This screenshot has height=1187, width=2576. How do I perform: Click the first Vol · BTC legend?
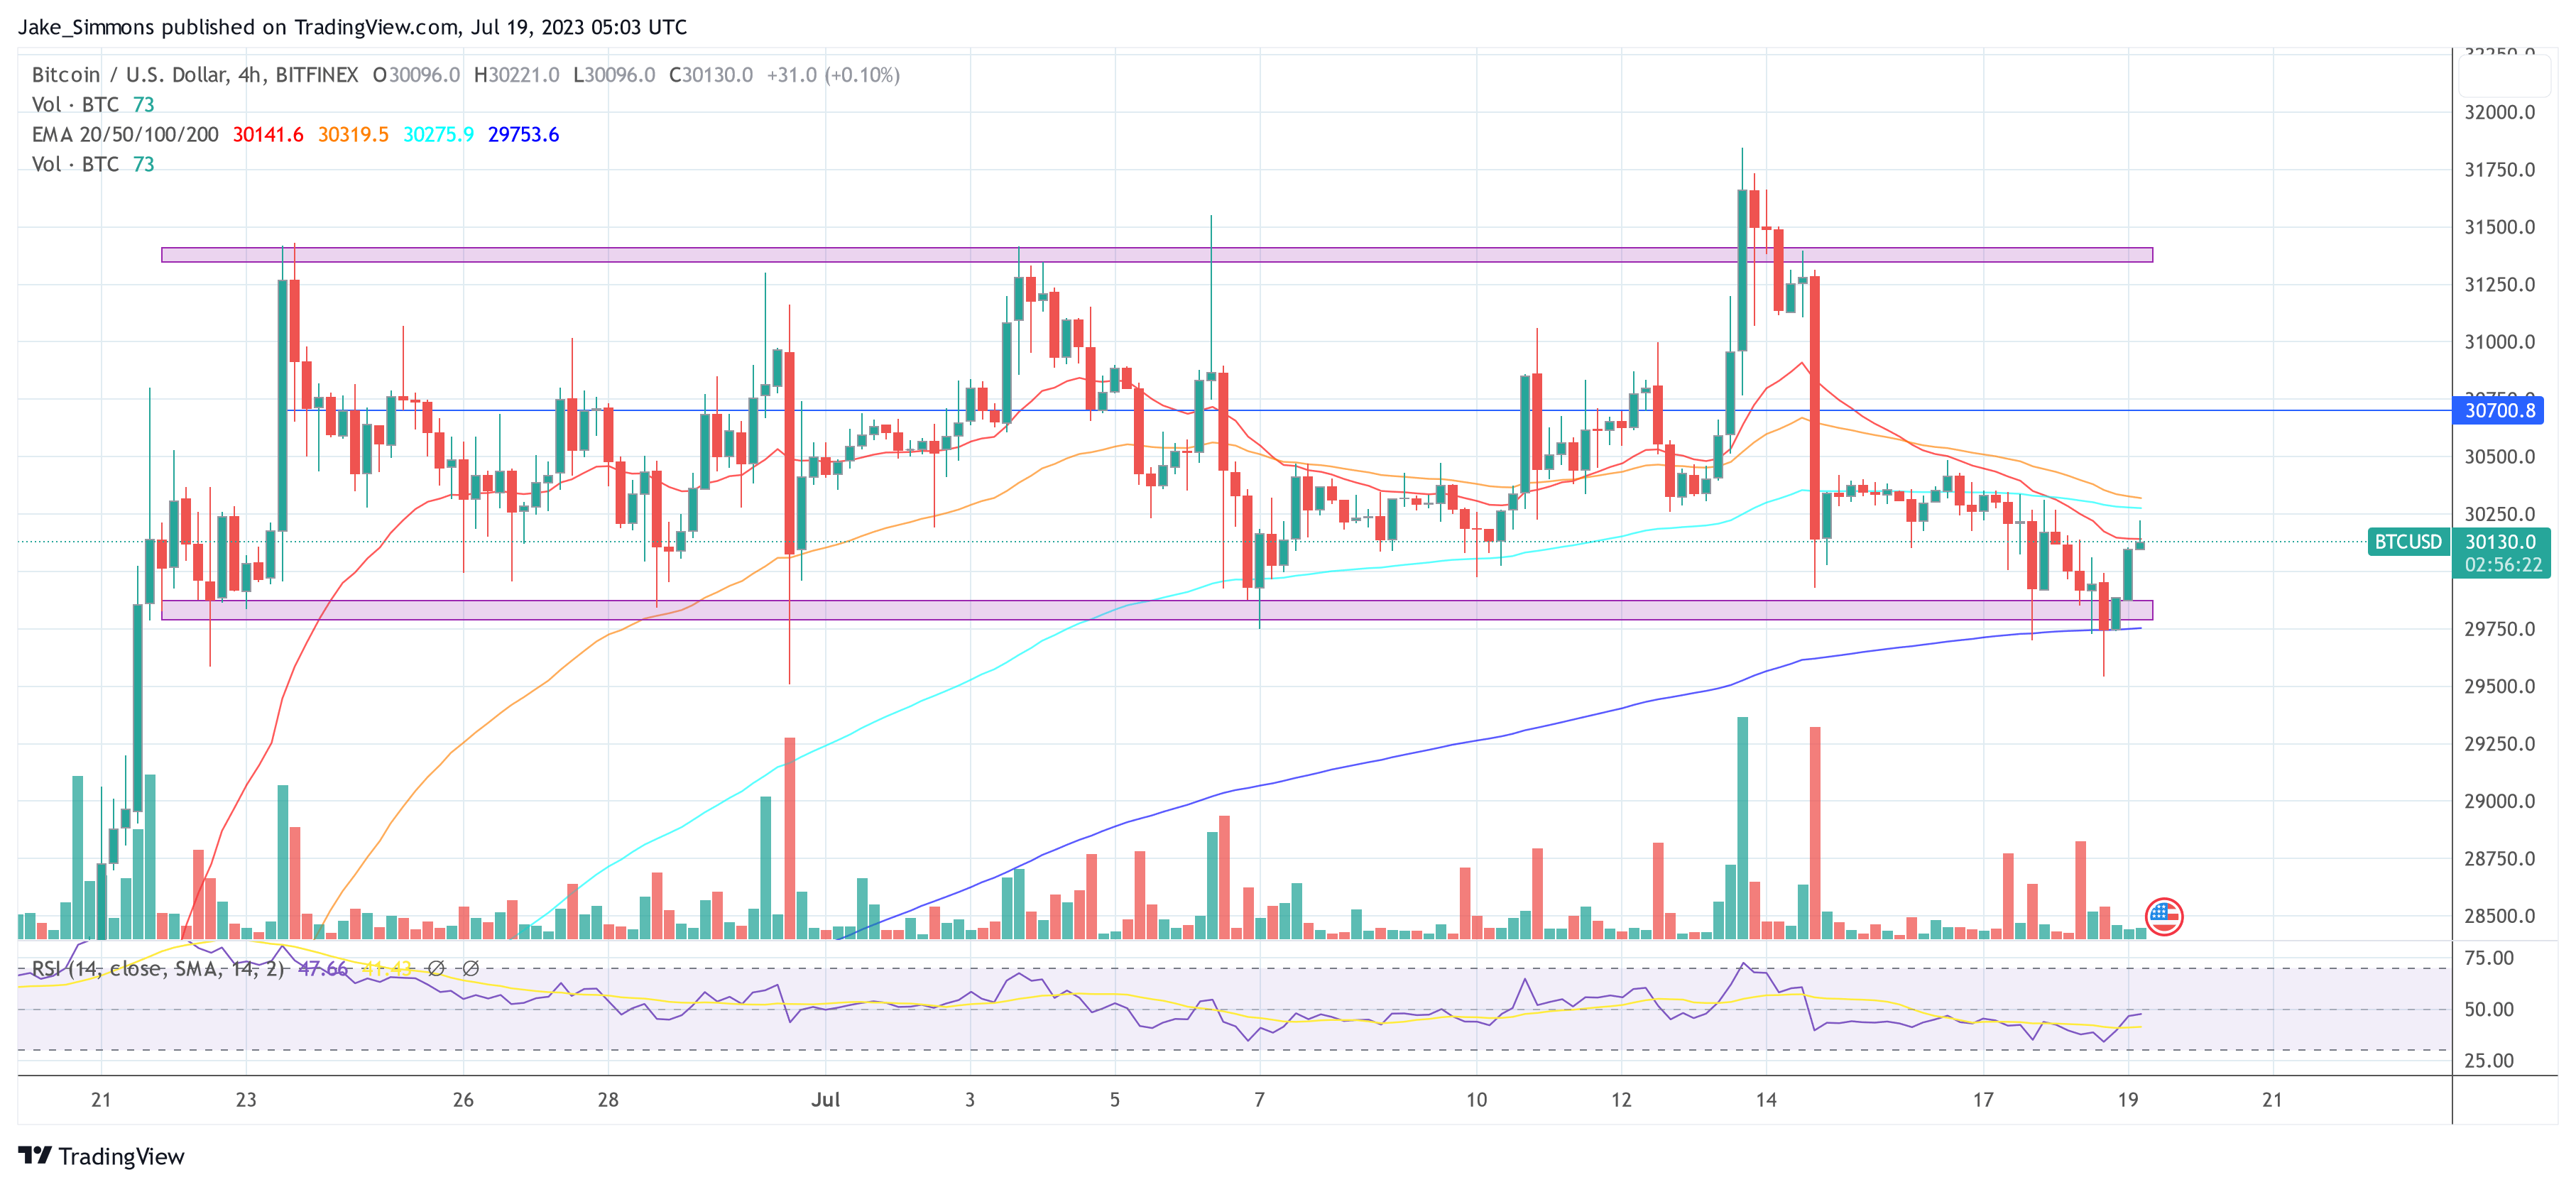[x=93, y=104]
